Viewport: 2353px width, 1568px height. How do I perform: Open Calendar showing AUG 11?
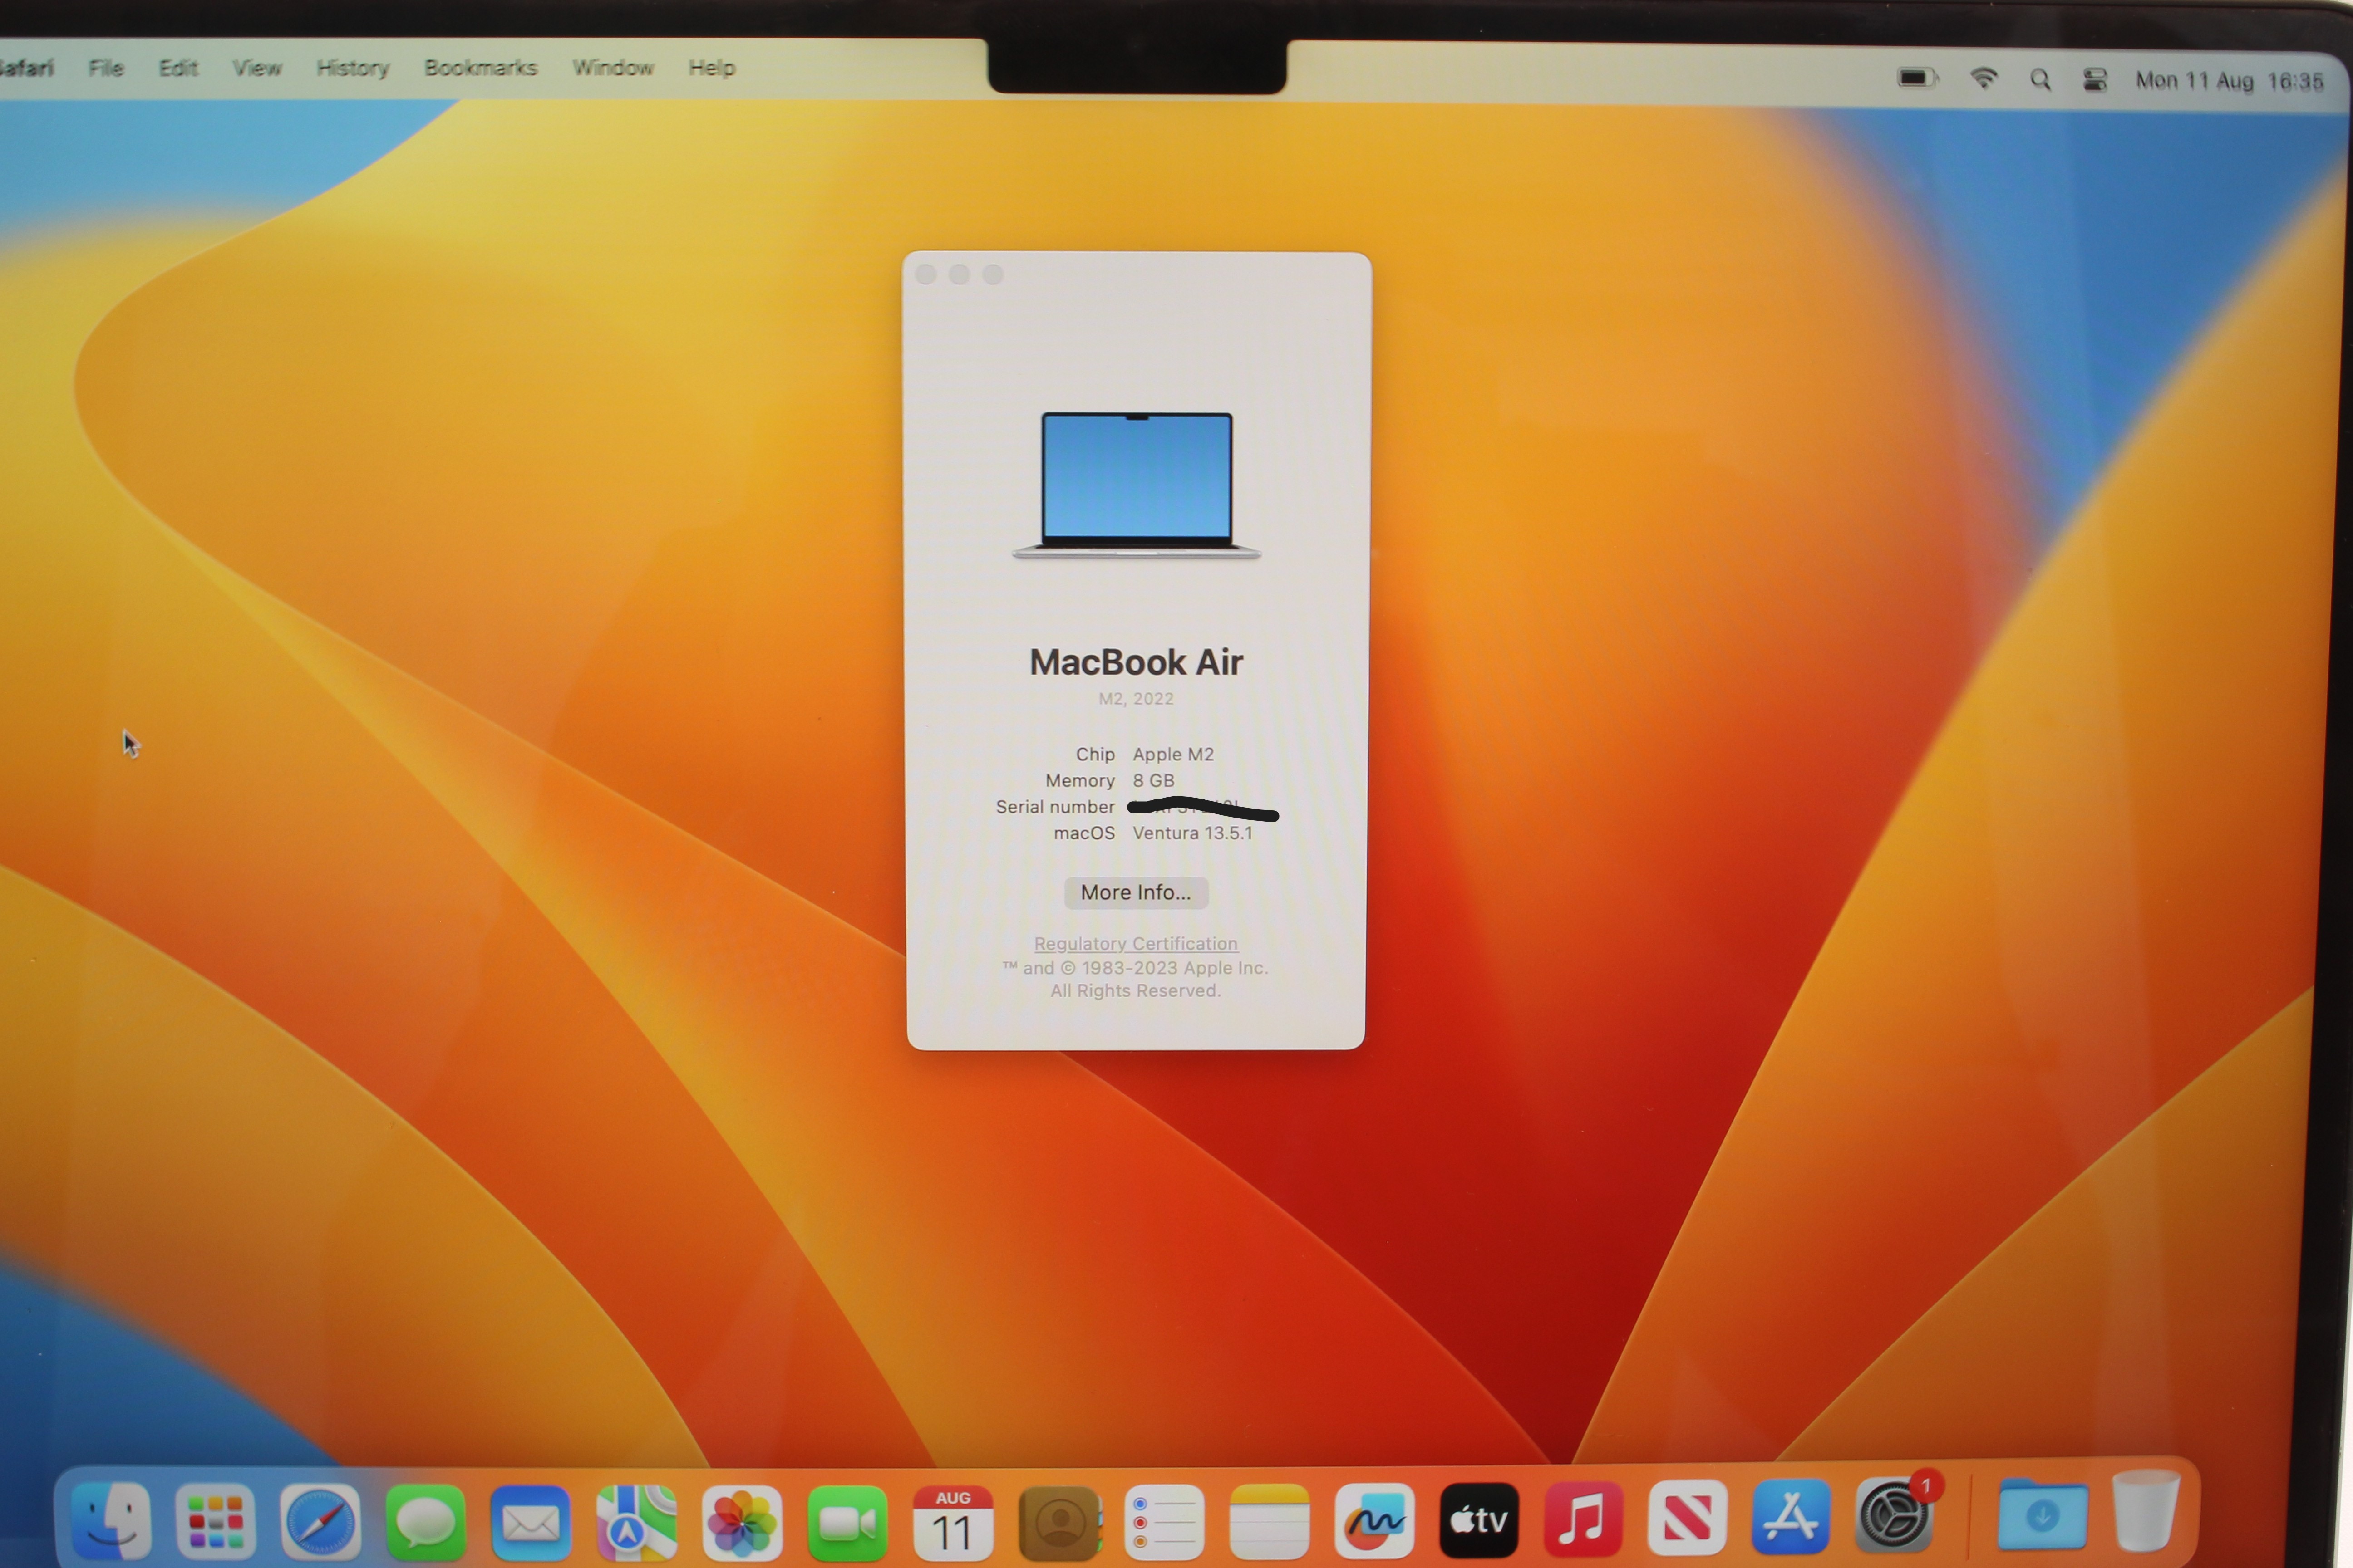pos(952,1522)
